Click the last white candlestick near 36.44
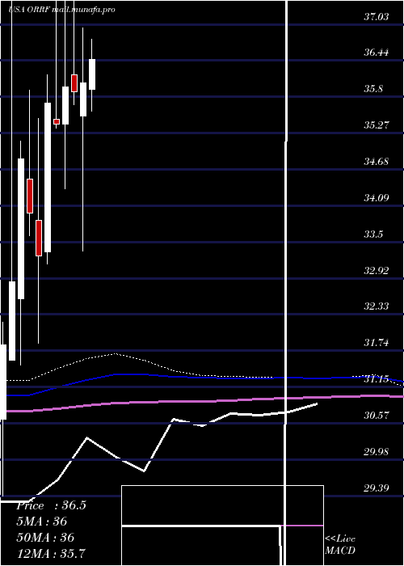Screen dimensions: 404x566 [92, 74]
